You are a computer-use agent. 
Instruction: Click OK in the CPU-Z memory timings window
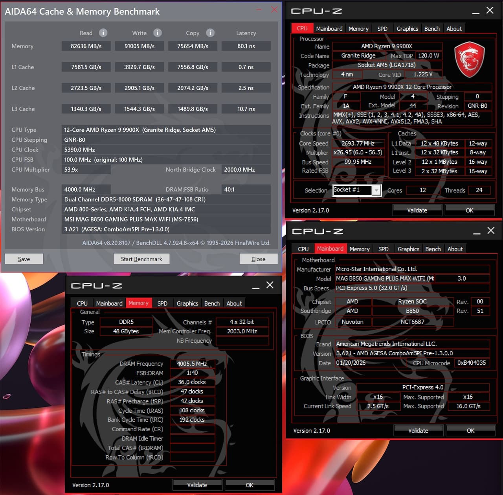coord(250,485)
